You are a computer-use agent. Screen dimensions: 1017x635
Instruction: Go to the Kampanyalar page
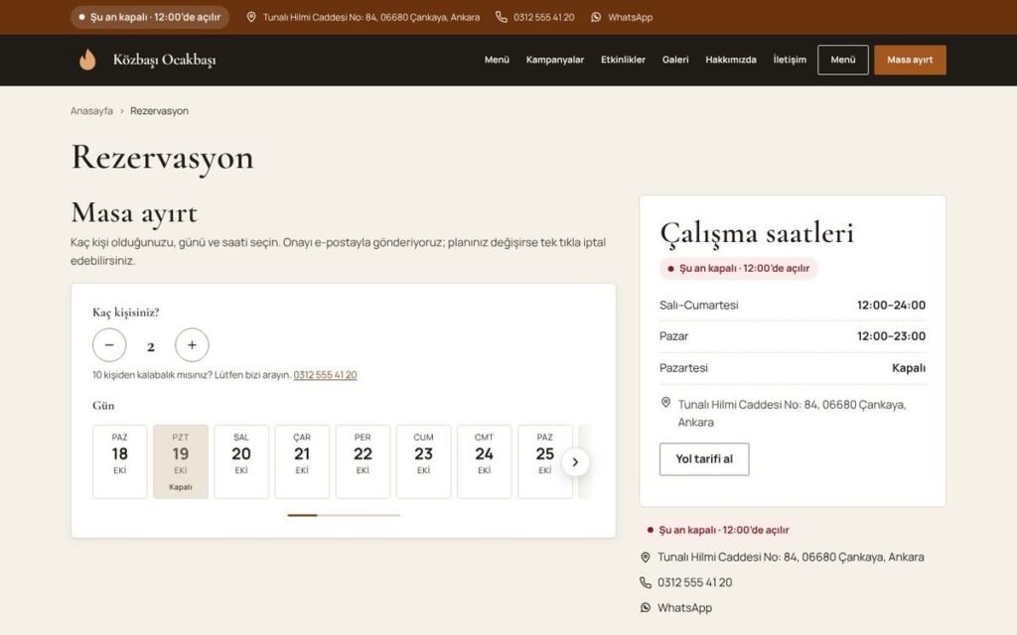[554, 60]
